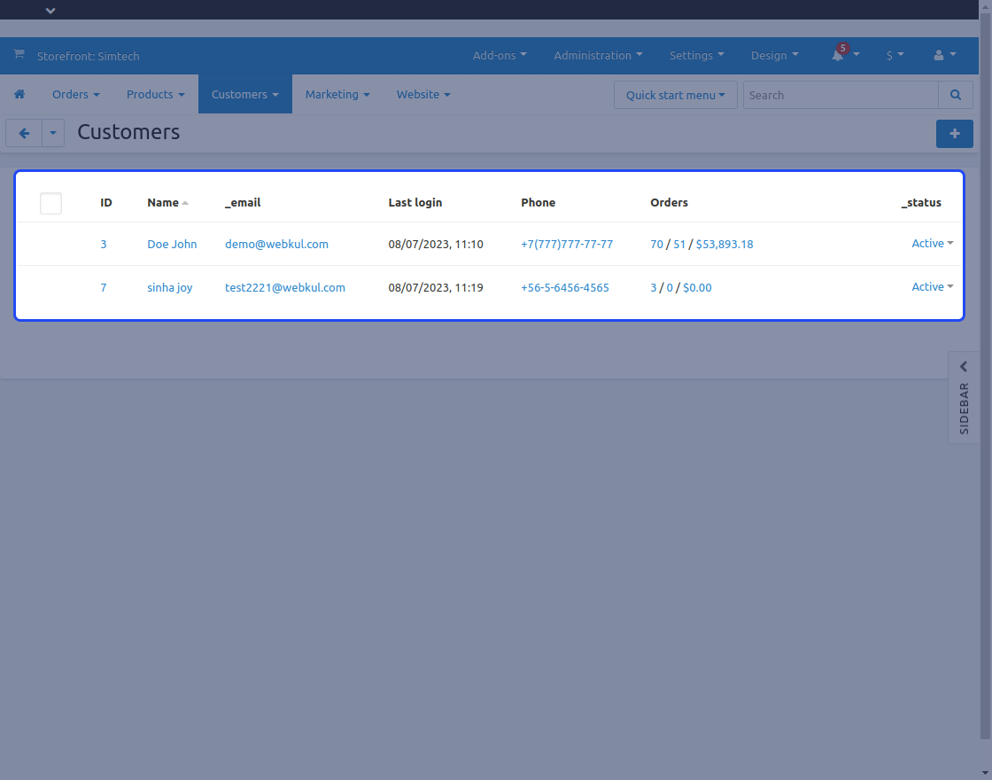
Task: Click the Orders column header
Action: (x=669, y=203)
